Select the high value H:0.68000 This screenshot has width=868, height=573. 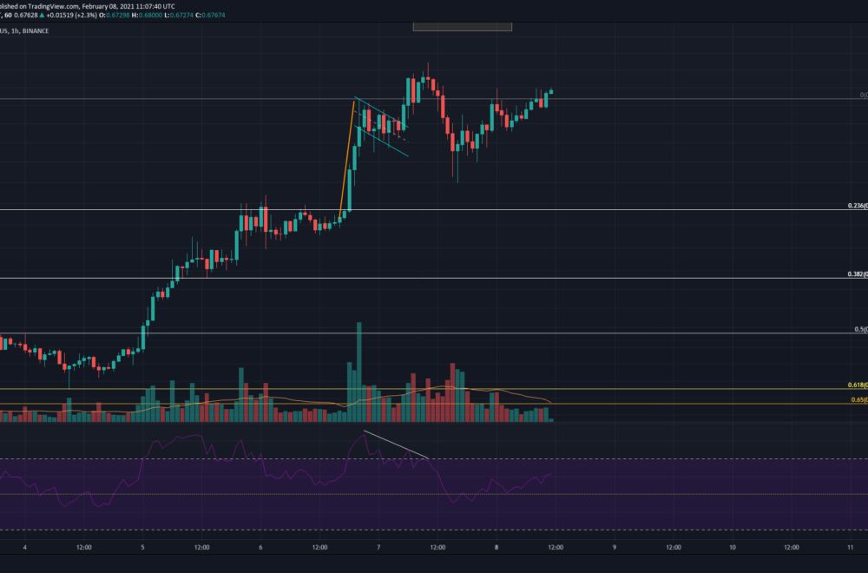pyautogui.click(x=148, y=15)
